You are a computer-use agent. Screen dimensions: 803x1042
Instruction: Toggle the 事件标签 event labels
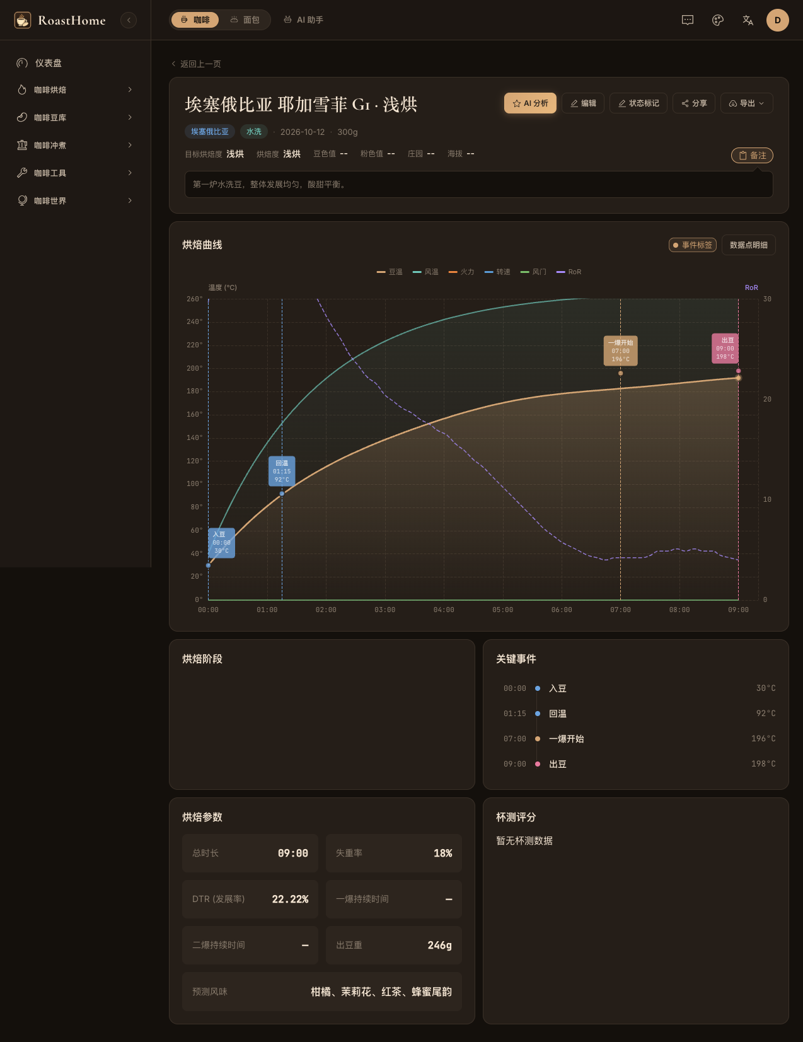[693, 245]
